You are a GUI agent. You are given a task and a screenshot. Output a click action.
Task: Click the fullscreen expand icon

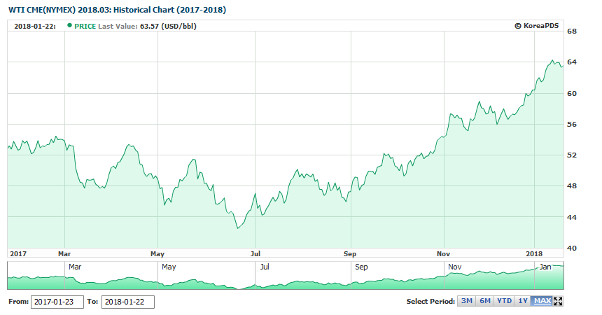tap(558, 301)
